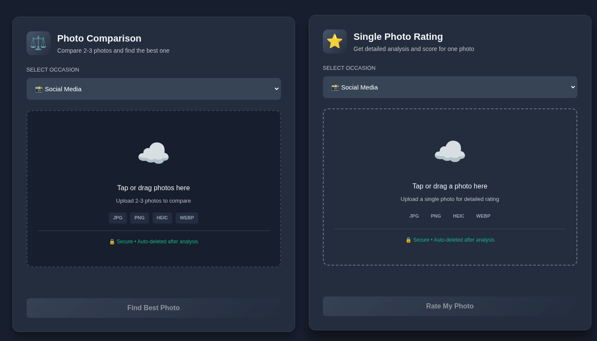Click the HEIC badge in Single Photo Rating
Image resolution: width=597 pixels, height=341 pixels.
[x=458, y=216]
